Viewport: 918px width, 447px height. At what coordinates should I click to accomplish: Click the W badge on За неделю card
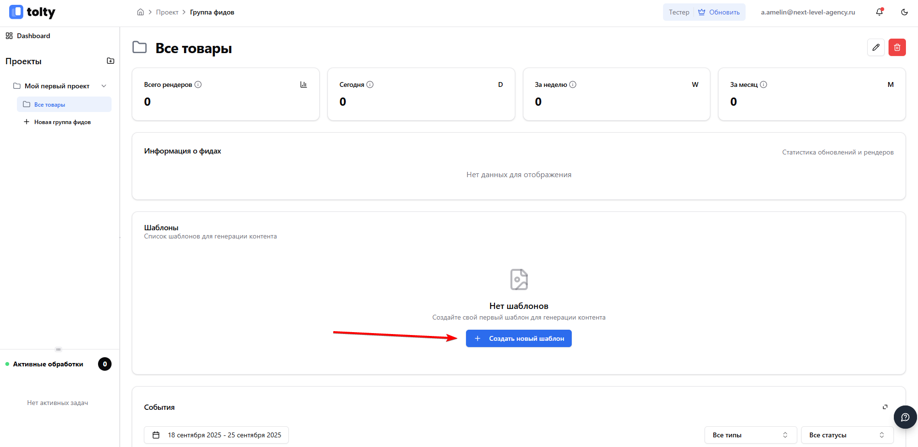point(695,84)
